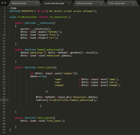Click the 'nim' array key
This screenshot has width=140, height=135.
point(57,82)
